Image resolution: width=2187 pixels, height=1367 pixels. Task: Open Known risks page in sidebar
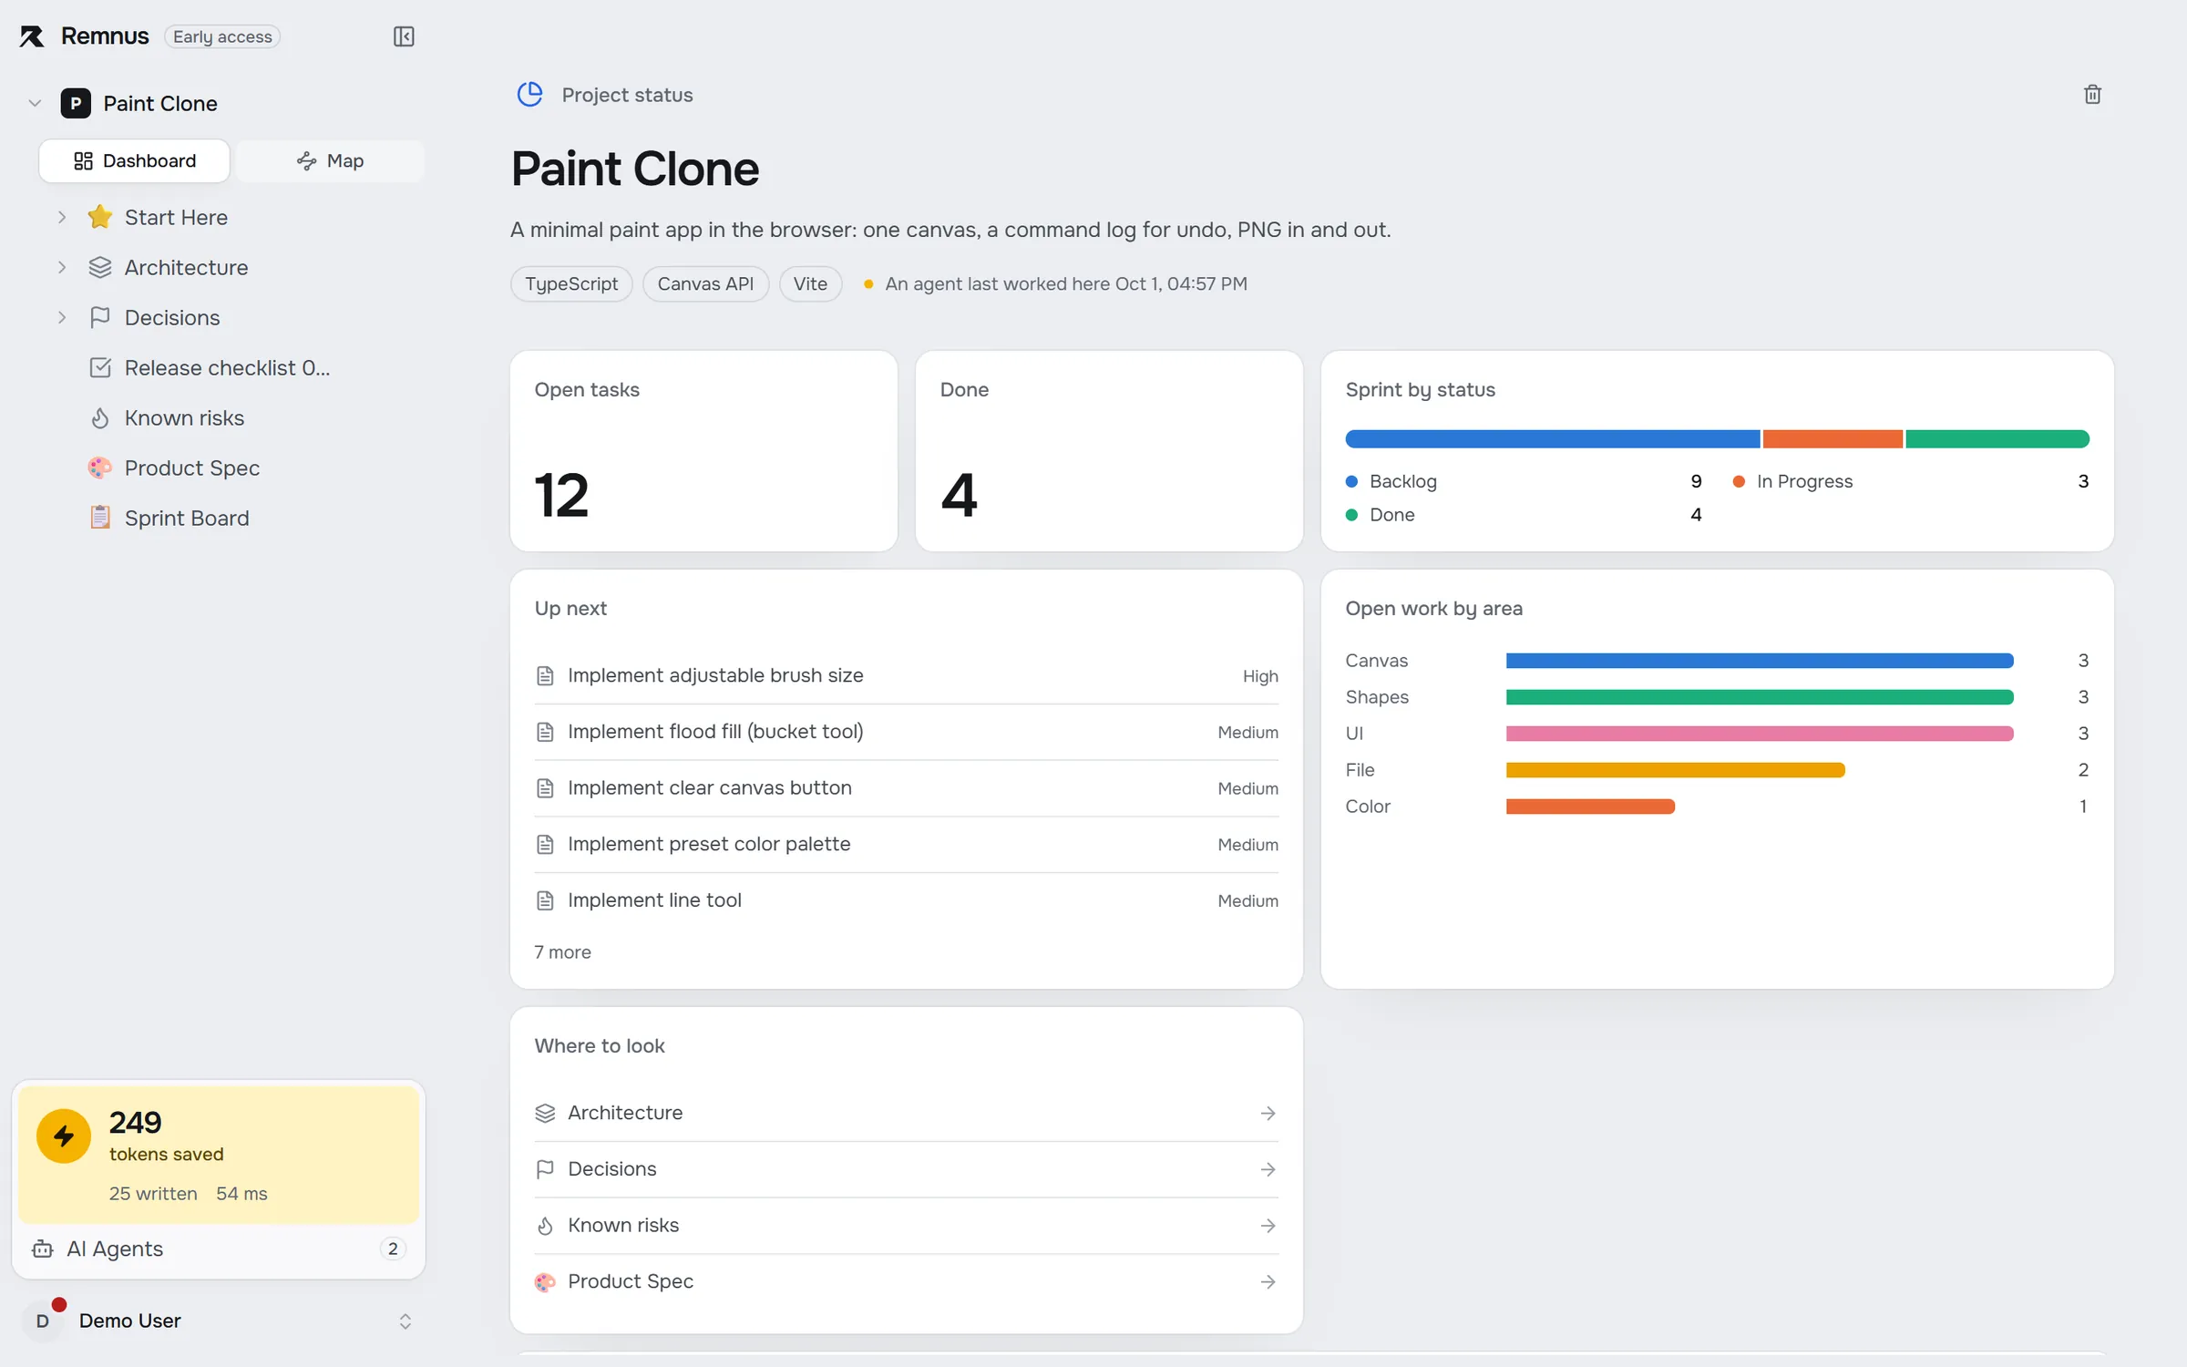click(x=184, y=417)
